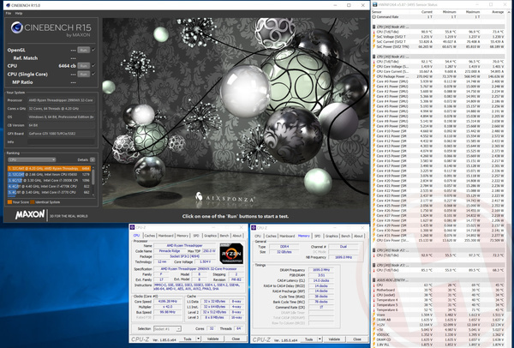Click the CPU Package Power bolt icon
This screenshot has width=514, height=348.
tap(374, 76)
